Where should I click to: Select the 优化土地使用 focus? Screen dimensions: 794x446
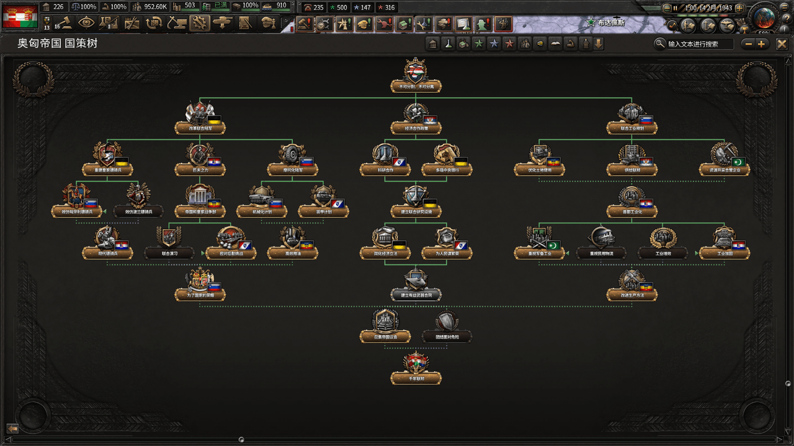tap(539, 159)
